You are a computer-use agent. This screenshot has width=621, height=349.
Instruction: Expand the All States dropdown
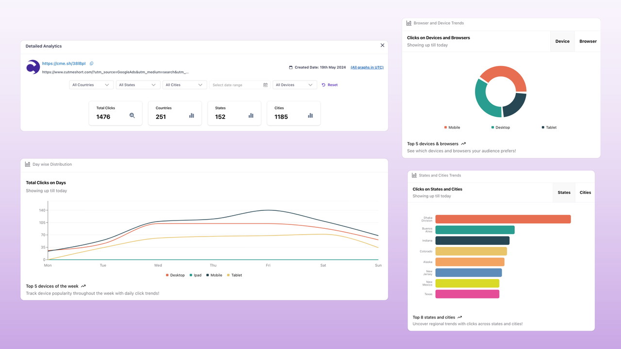click(138, 85)
